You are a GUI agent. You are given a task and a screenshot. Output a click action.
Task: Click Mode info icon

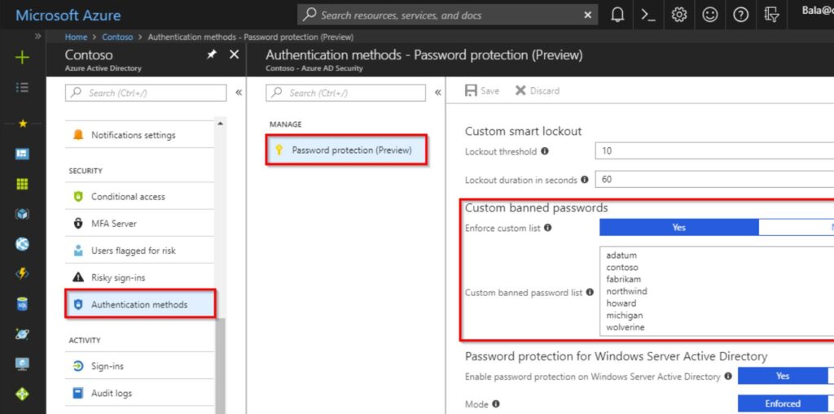[x=496, y=404]
